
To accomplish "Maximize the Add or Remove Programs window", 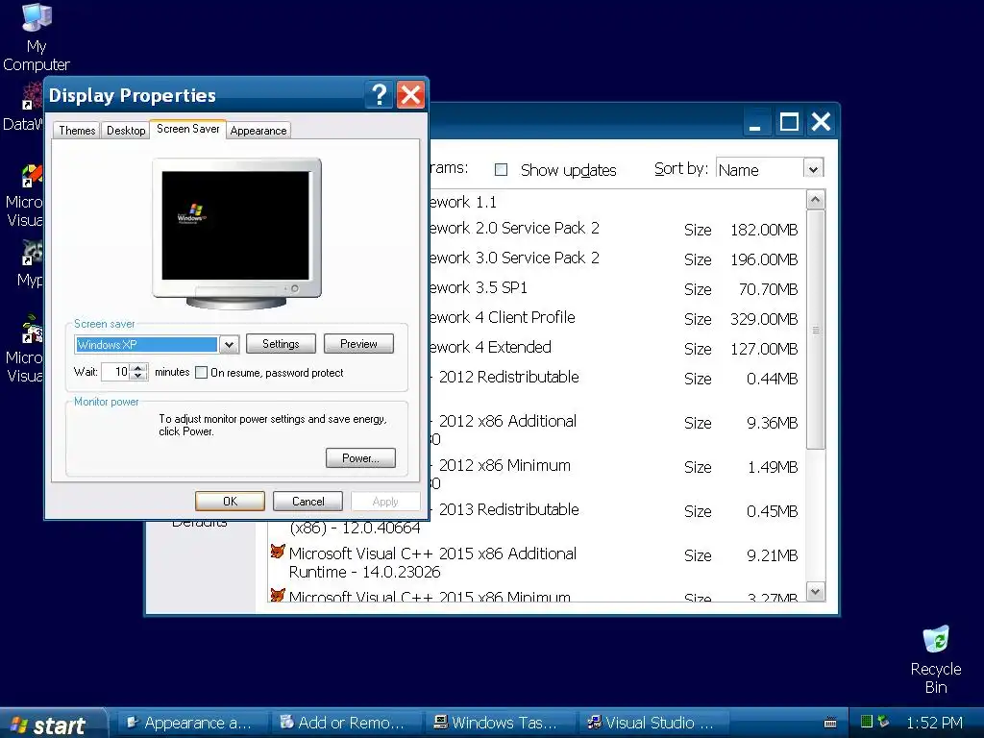I will 789,122.
